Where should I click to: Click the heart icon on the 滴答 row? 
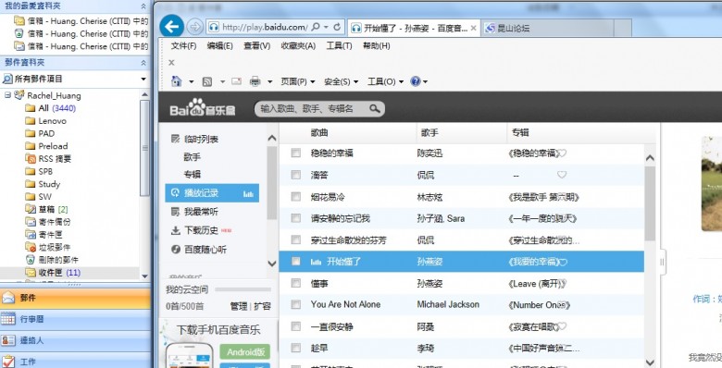(x=562, y=175)
